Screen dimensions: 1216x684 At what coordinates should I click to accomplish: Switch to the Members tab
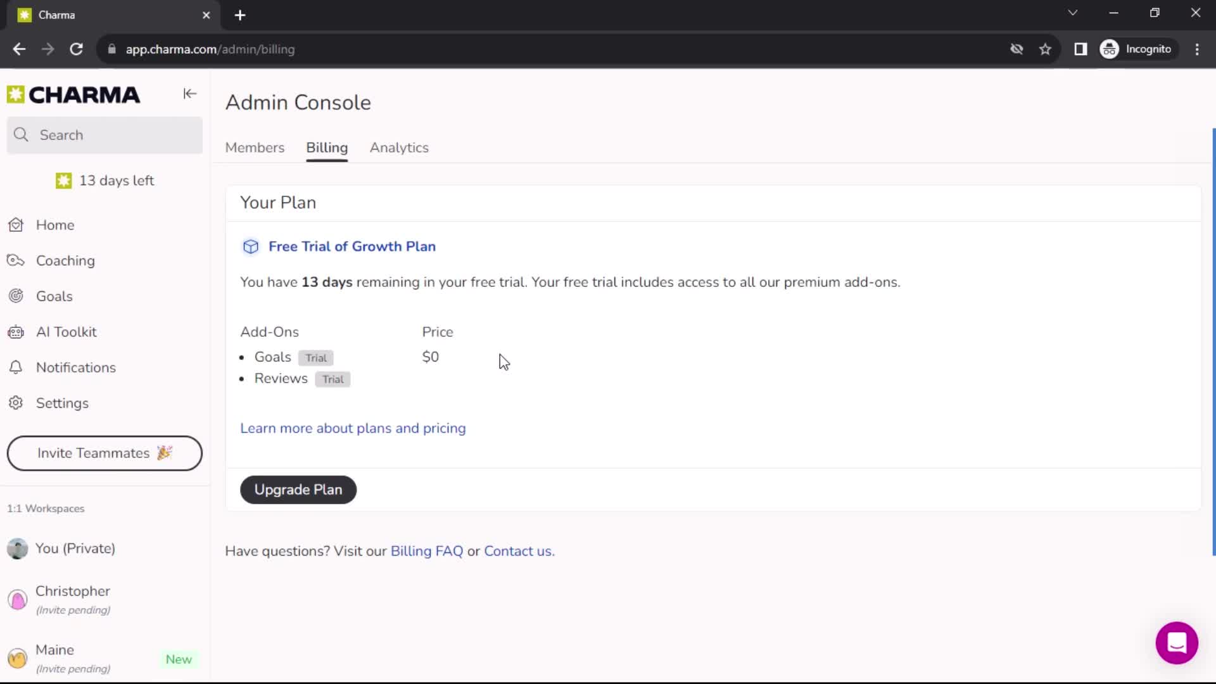click(x=255, y=148)
